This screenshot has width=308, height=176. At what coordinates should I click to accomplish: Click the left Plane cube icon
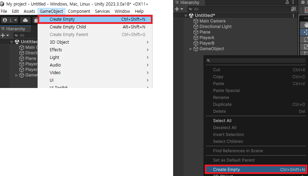(x=22, y=59)
